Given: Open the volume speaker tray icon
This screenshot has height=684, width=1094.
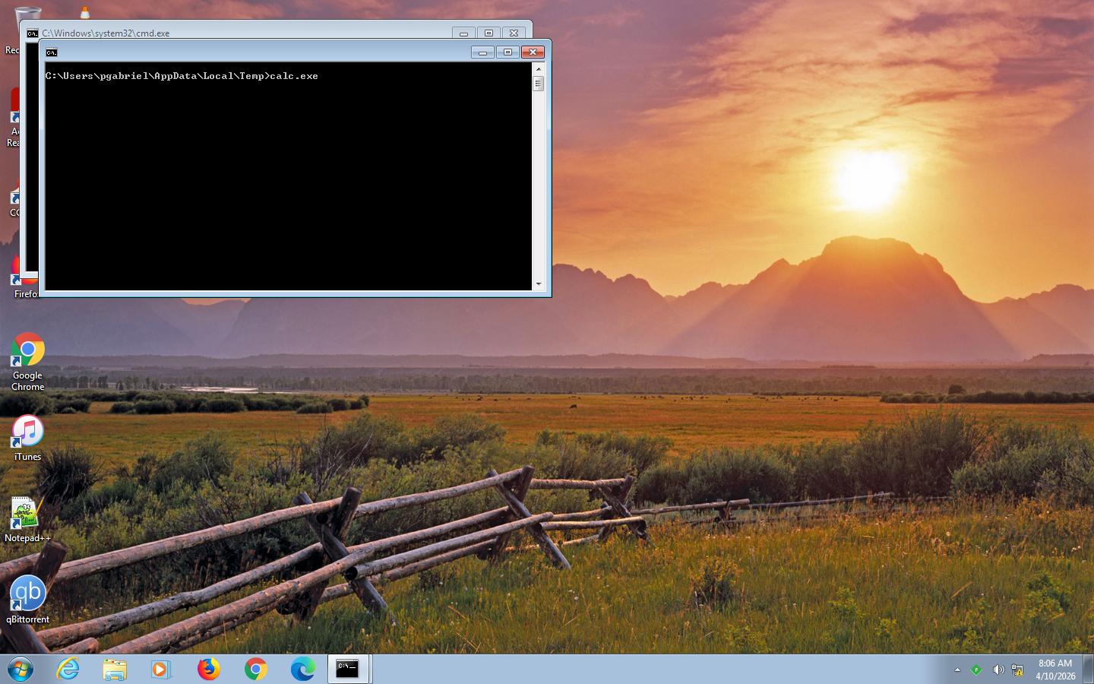Looking at the screenshot, I should [x=998, y=670].
